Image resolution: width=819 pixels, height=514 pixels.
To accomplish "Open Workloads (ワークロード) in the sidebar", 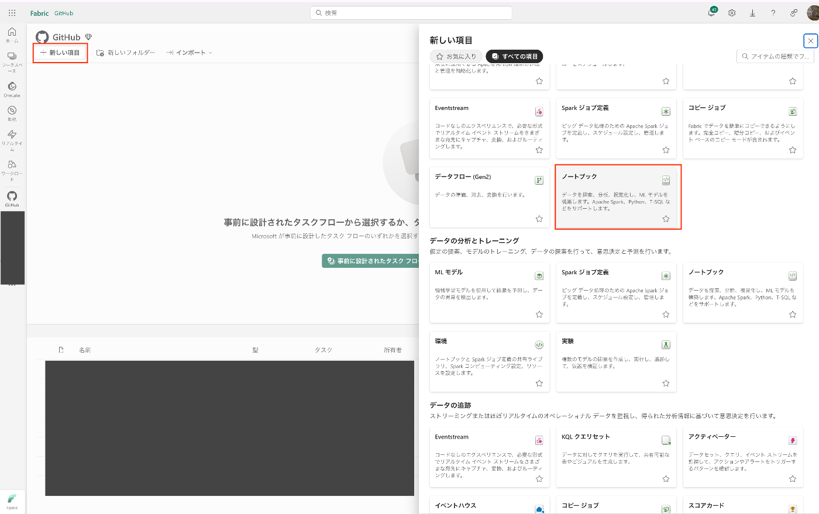I will tap(12, 171).
